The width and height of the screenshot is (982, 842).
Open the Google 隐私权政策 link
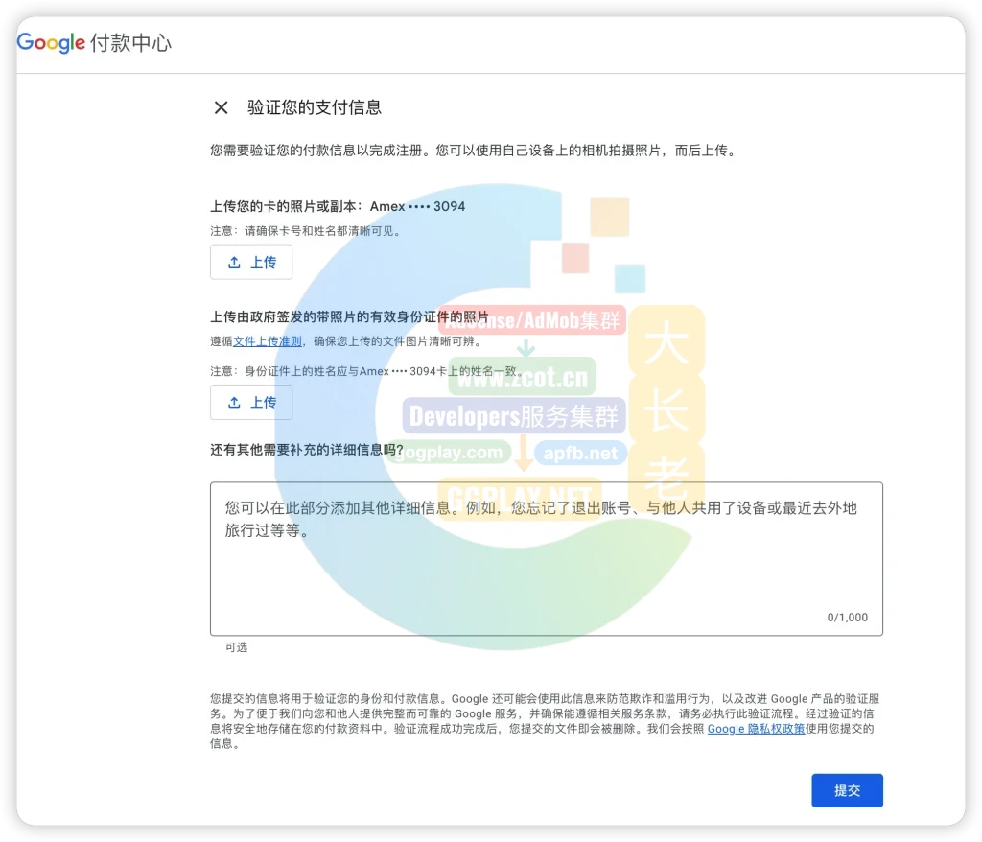(x=756, y=729)
